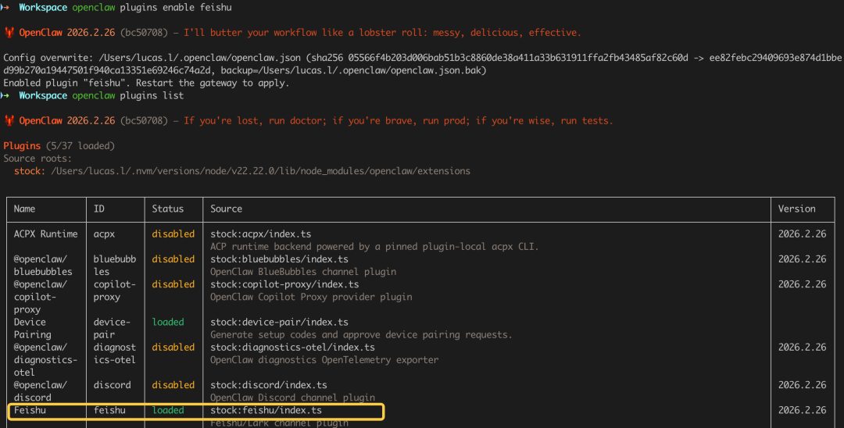Image resolution: width=844 pixels, height=428 pixels.
Task: Click the lobster icon beside the run-doctor banner
Action: coord(9,121)
